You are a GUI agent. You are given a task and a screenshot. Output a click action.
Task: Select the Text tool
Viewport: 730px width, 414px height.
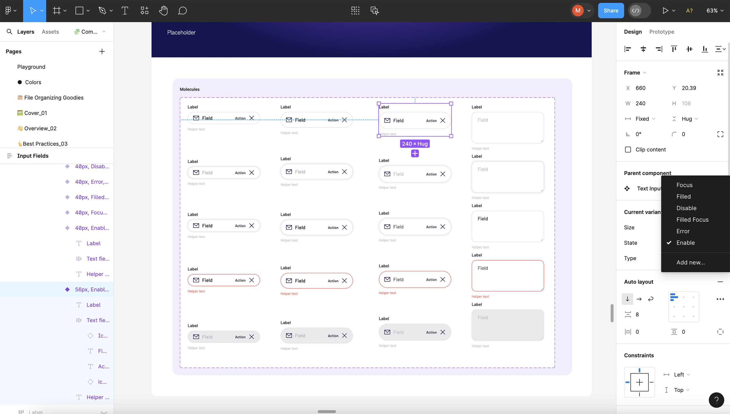[x=125, y=11]
